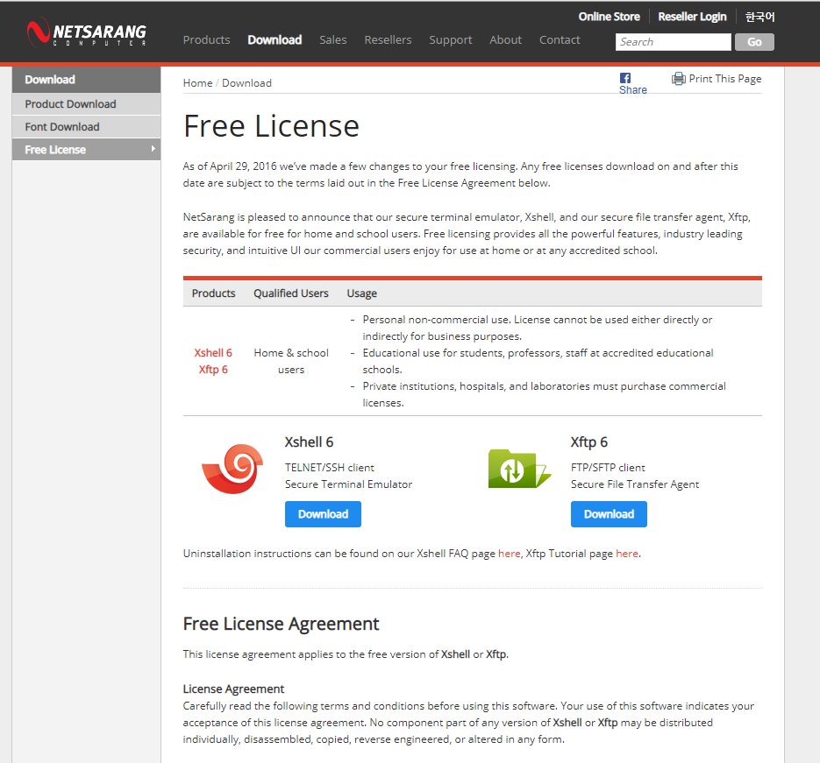The image size is (820, 763).
Task: Click the Xshell 6 product heading
Action: (x=309, y=442)
